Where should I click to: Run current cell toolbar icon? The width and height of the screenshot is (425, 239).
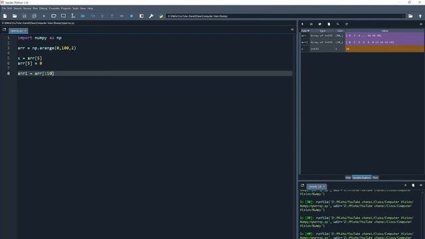pos(54,16)
